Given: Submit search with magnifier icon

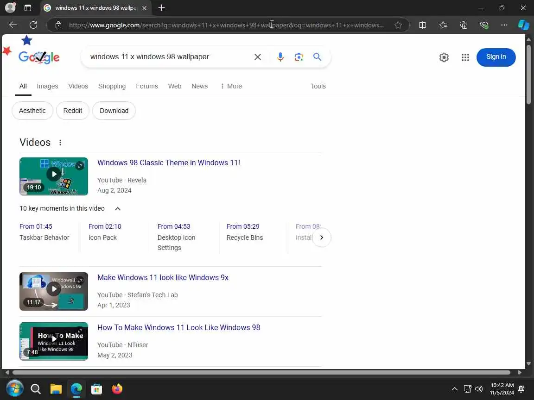Looking at the screenshot, I should (x=317, y=57).
